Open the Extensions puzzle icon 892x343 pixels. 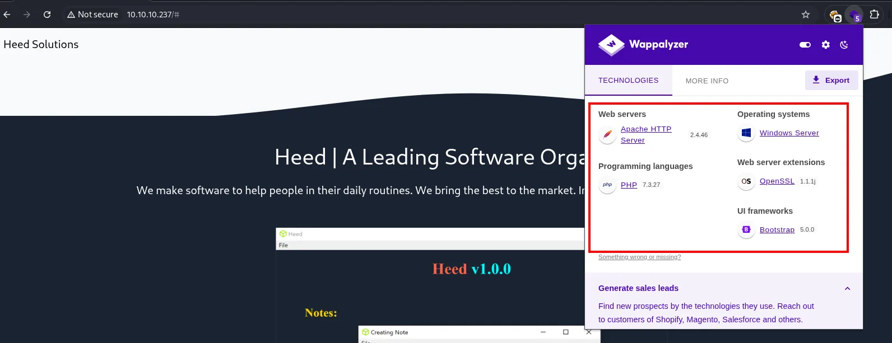coord(874,15)
